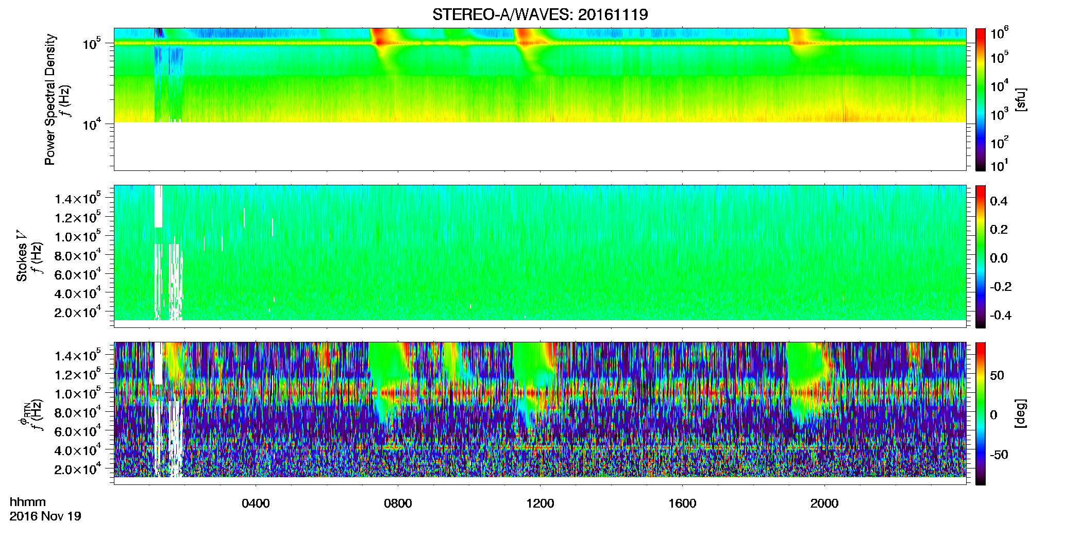This screenshot has height=556, width=1080.
Task: Click the 1600 time axis label
Action: (682, 503)
